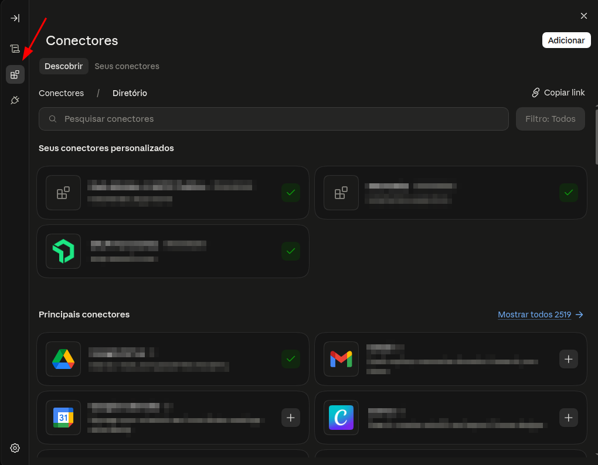Click the Gmail logo
This screenshot has height=465, width=598.
[341, 359]
